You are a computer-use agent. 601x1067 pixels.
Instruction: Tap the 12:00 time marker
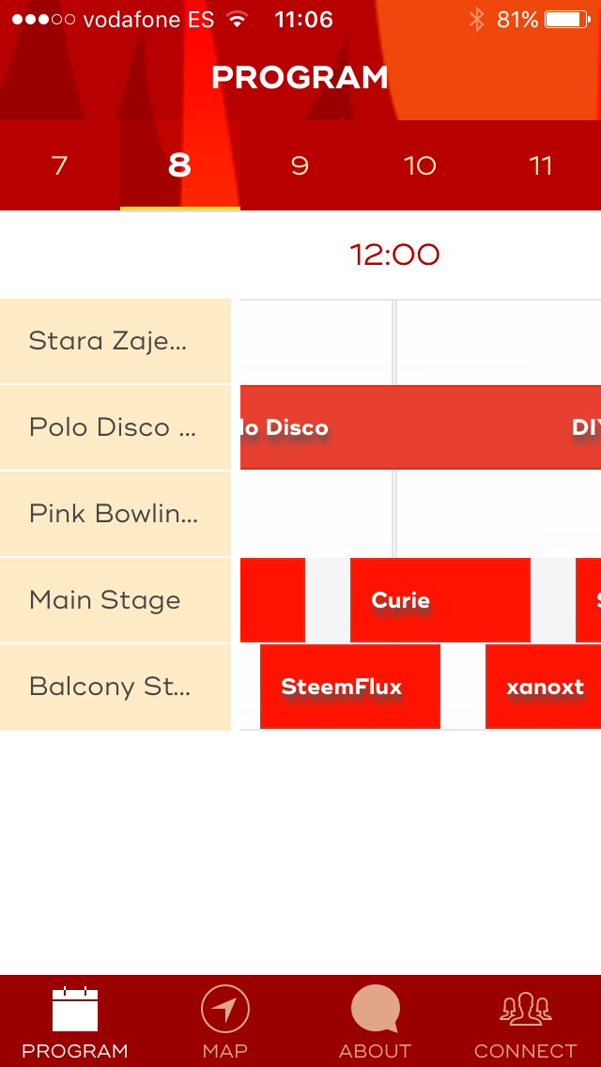pyautogui.click(x=394, y=255)
